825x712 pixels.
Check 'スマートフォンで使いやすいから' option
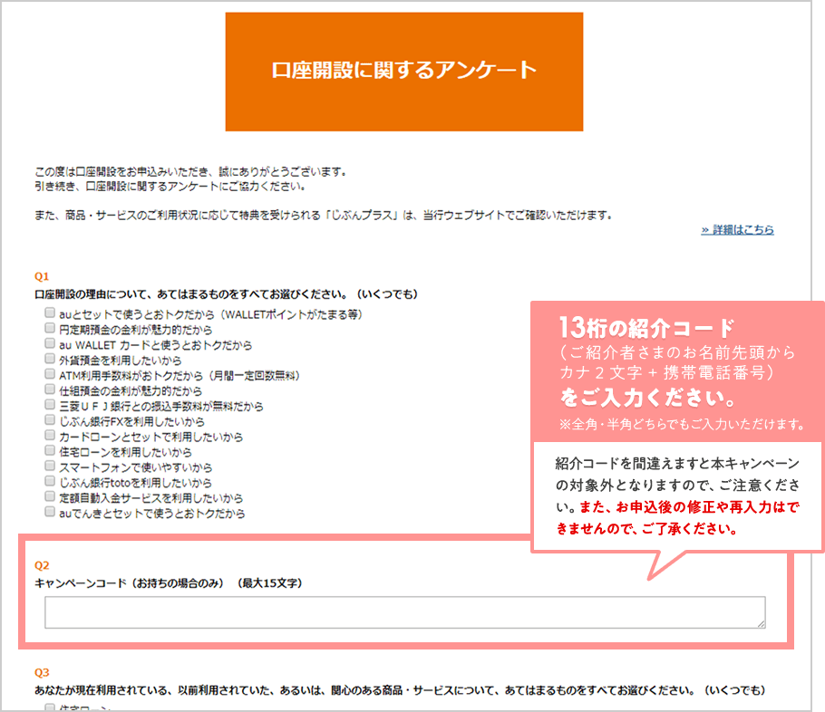[51, 467]
